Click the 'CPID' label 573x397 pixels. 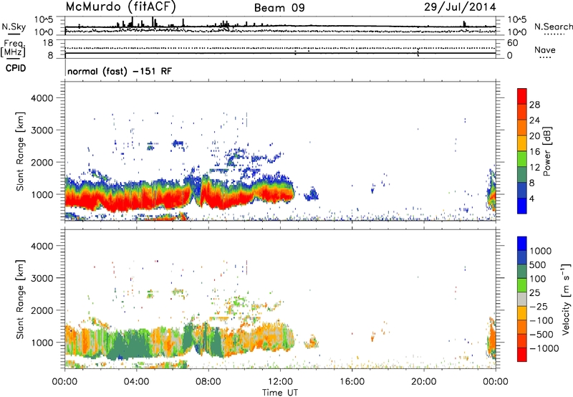pyautogui.click(x=16, y=68)
